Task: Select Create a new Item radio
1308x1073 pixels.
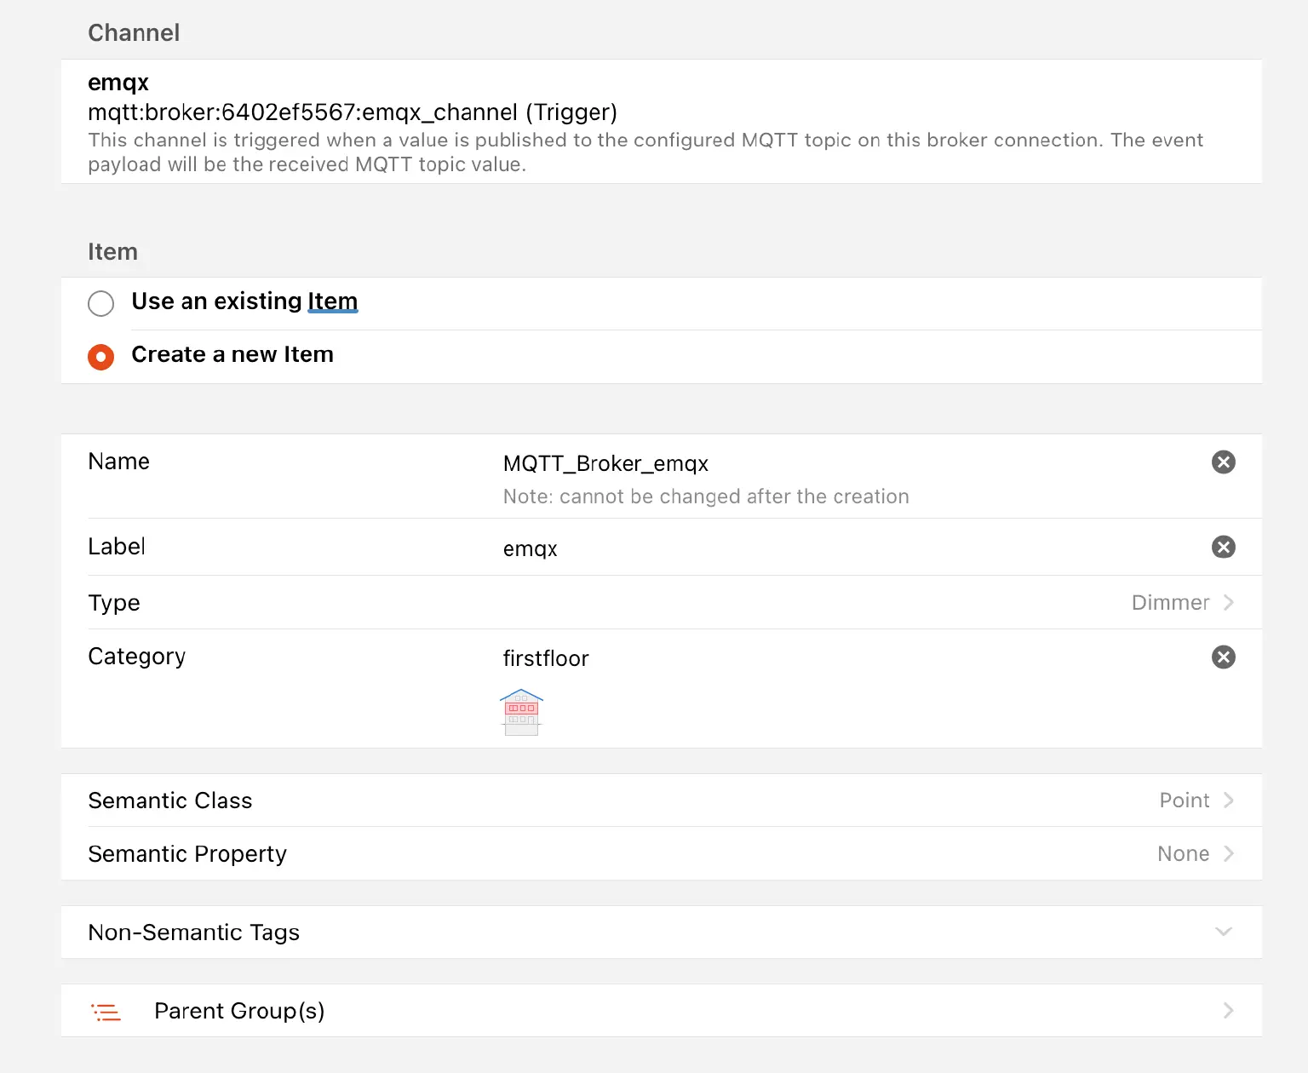Action: coord(100,357)
